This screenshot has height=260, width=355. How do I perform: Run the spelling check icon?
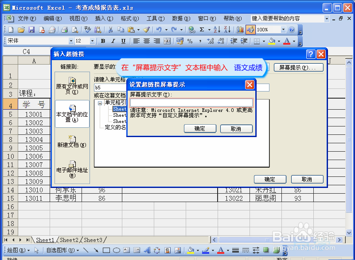point(87,30)
